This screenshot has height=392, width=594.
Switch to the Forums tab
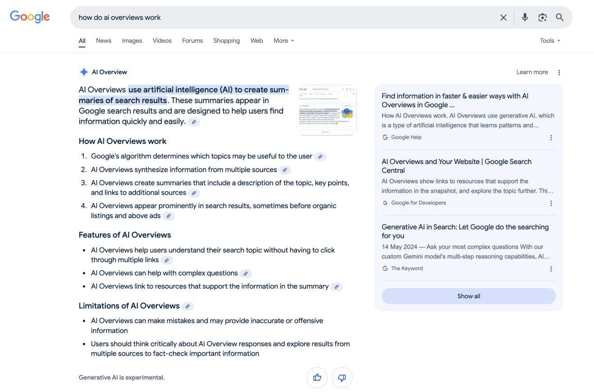click(x=193, y=41)
